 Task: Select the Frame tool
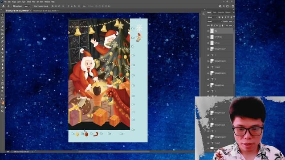point(2,34)
